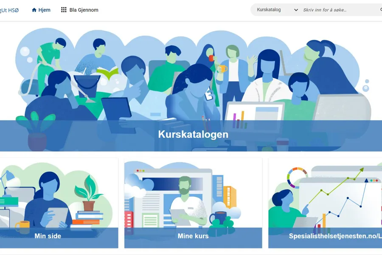
Task: Open the Kurskatalogen banner
Action: point(191,90)
